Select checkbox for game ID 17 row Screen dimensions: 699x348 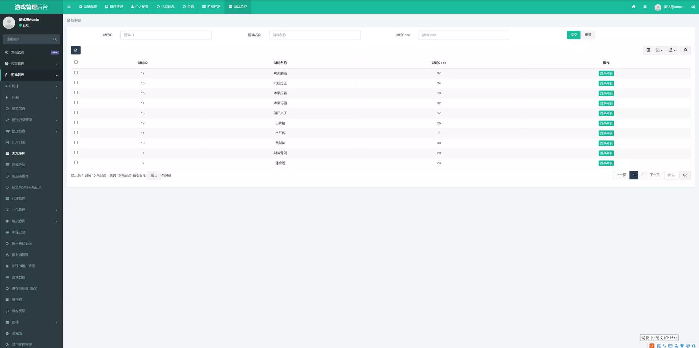point(76,73)
